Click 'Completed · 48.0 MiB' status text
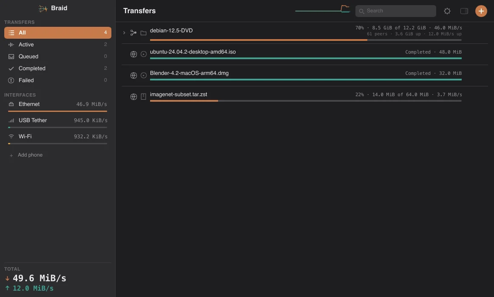494x297 pixels. 433,52
